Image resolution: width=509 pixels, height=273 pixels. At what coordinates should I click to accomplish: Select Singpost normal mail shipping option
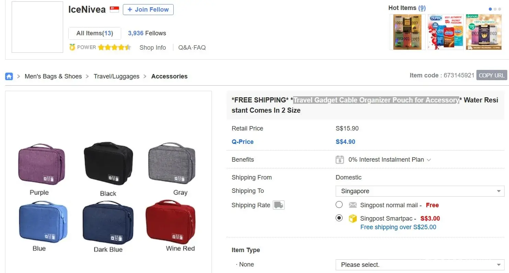[339, 205]
